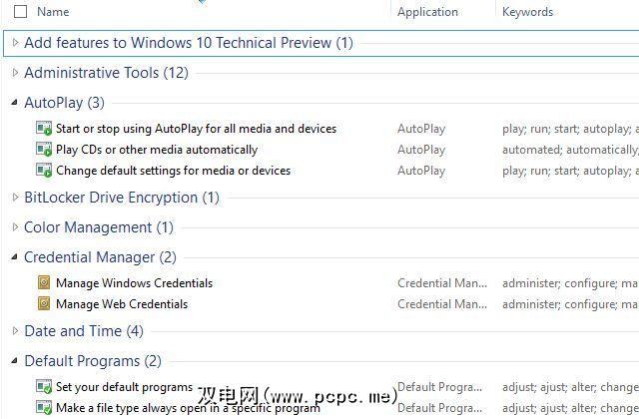Sort by the Keywords column header
639x419 pixels.
528,12
